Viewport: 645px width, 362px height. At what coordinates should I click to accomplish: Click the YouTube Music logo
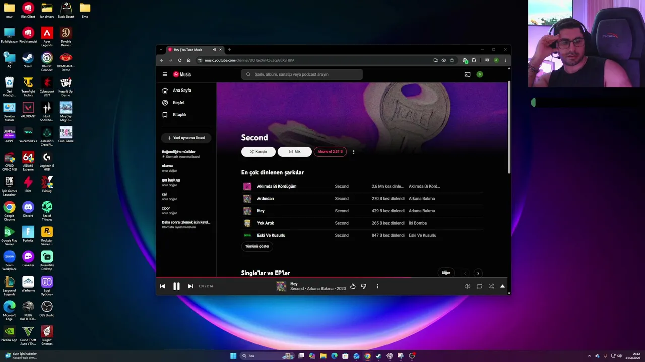tap(182, 74)
